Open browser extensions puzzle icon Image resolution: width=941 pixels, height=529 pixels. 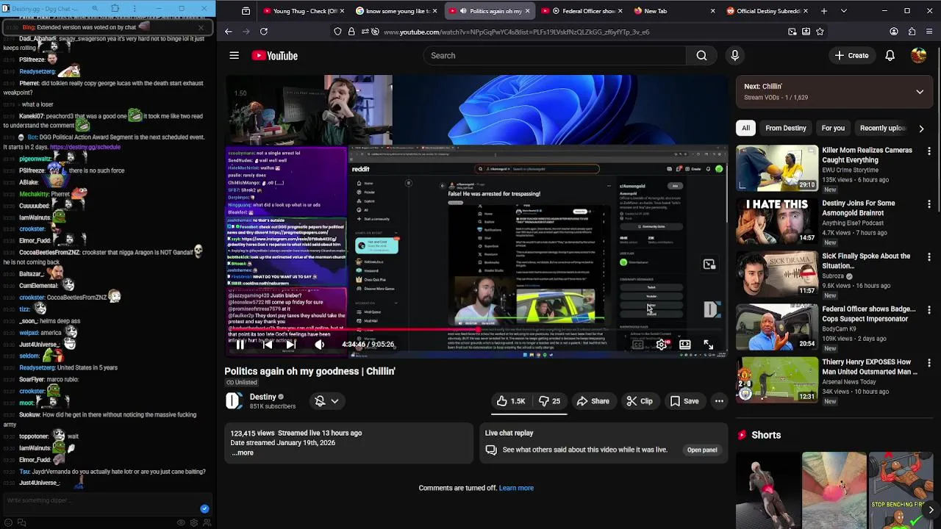point(912,32)
